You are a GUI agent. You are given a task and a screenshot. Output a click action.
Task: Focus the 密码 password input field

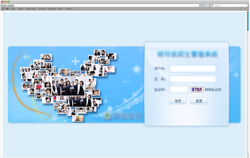(x=193, y=79)
